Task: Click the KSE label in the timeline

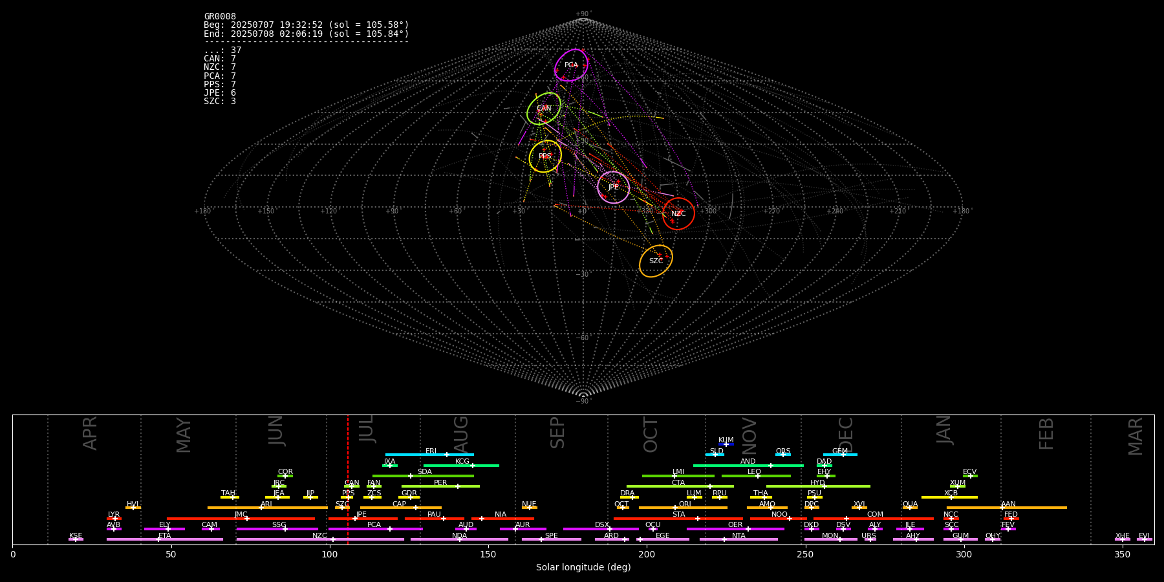Action: coord(76,535)
